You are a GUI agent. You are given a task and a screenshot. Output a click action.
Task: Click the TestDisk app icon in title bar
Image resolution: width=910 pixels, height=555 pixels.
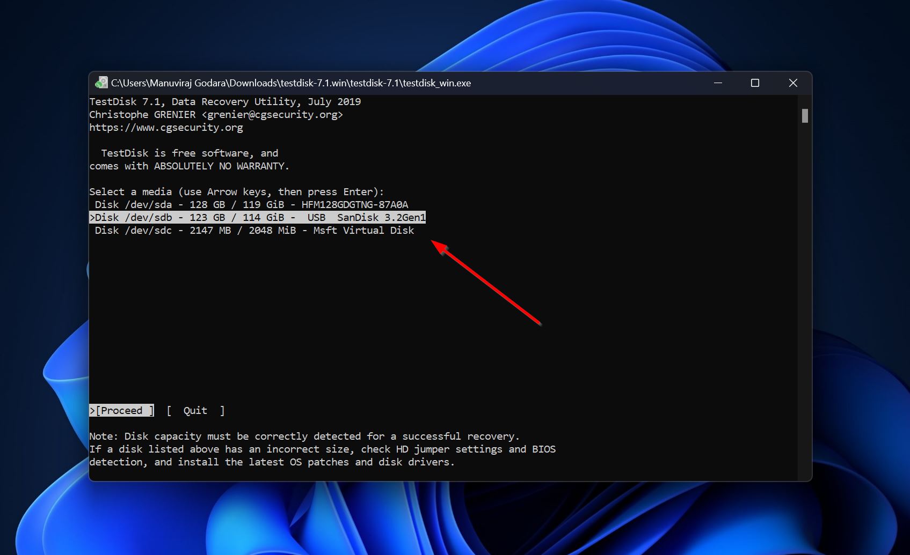(101, 83)
